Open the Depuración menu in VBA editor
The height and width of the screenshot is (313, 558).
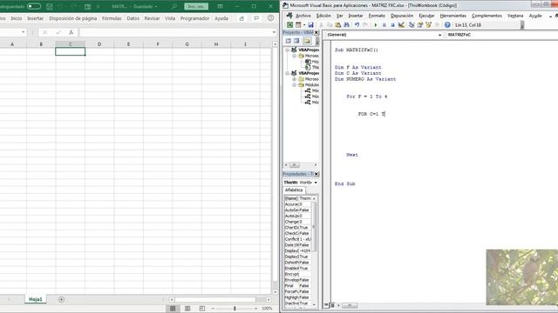click(402, 16)
